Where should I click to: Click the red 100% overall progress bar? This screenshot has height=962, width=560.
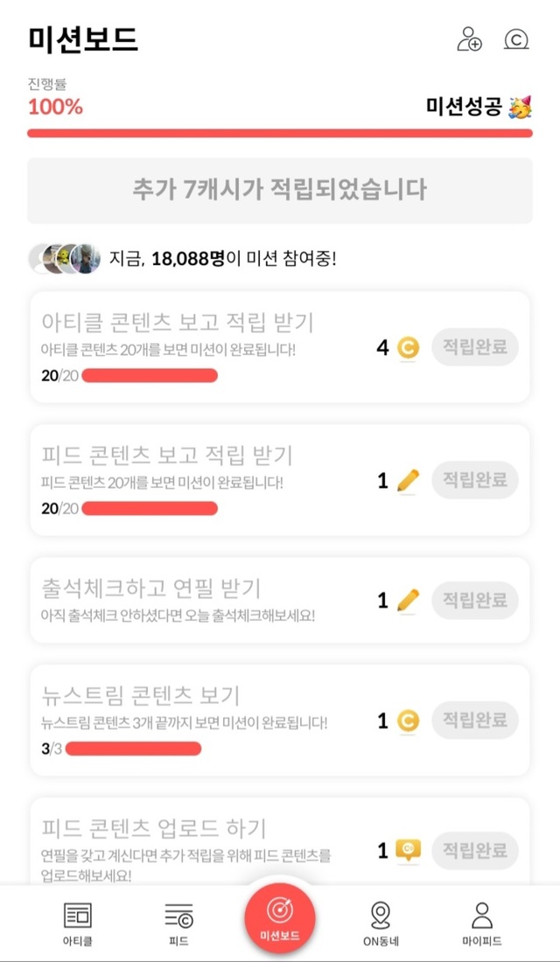(279, 133)
